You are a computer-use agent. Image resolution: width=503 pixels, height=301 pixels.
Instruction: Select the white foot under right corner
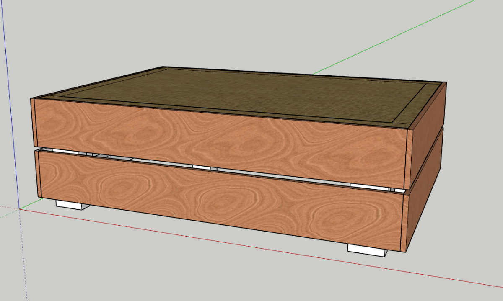[x=367, y=250]
